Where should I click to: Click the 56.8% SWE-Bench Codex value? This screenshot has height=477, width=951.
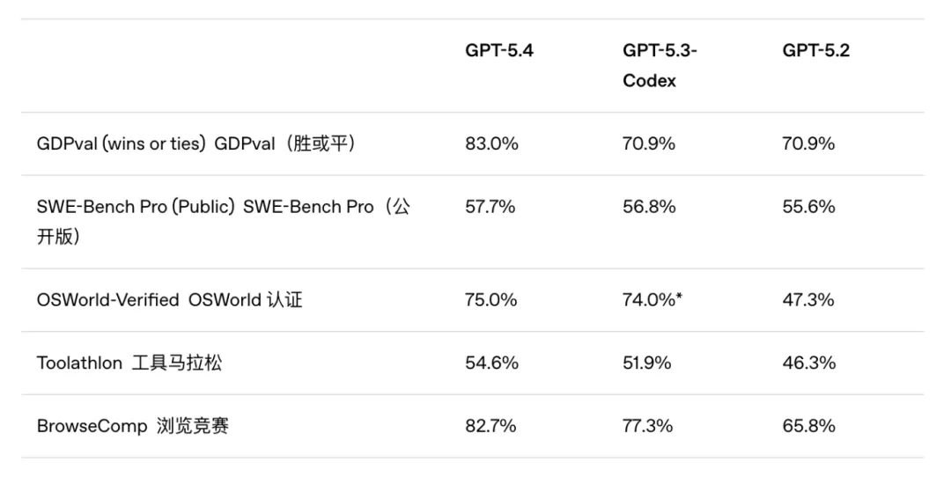tap(649, 207)
